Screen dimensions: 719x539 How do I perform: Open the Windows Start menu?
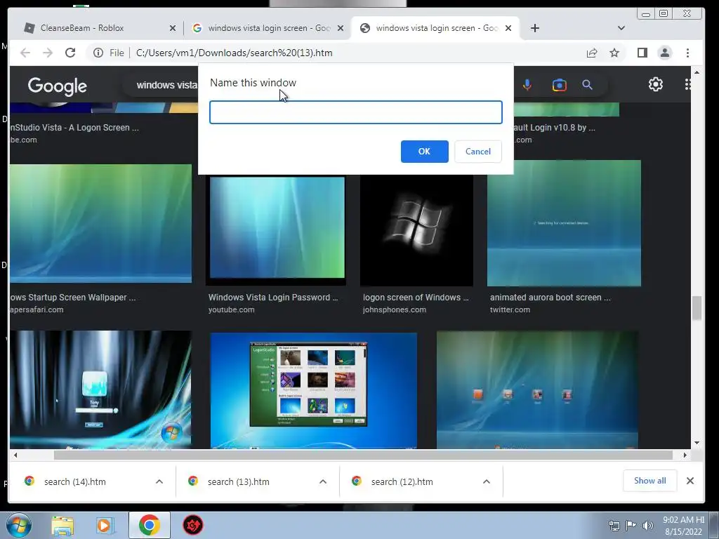tap(19, 525)
